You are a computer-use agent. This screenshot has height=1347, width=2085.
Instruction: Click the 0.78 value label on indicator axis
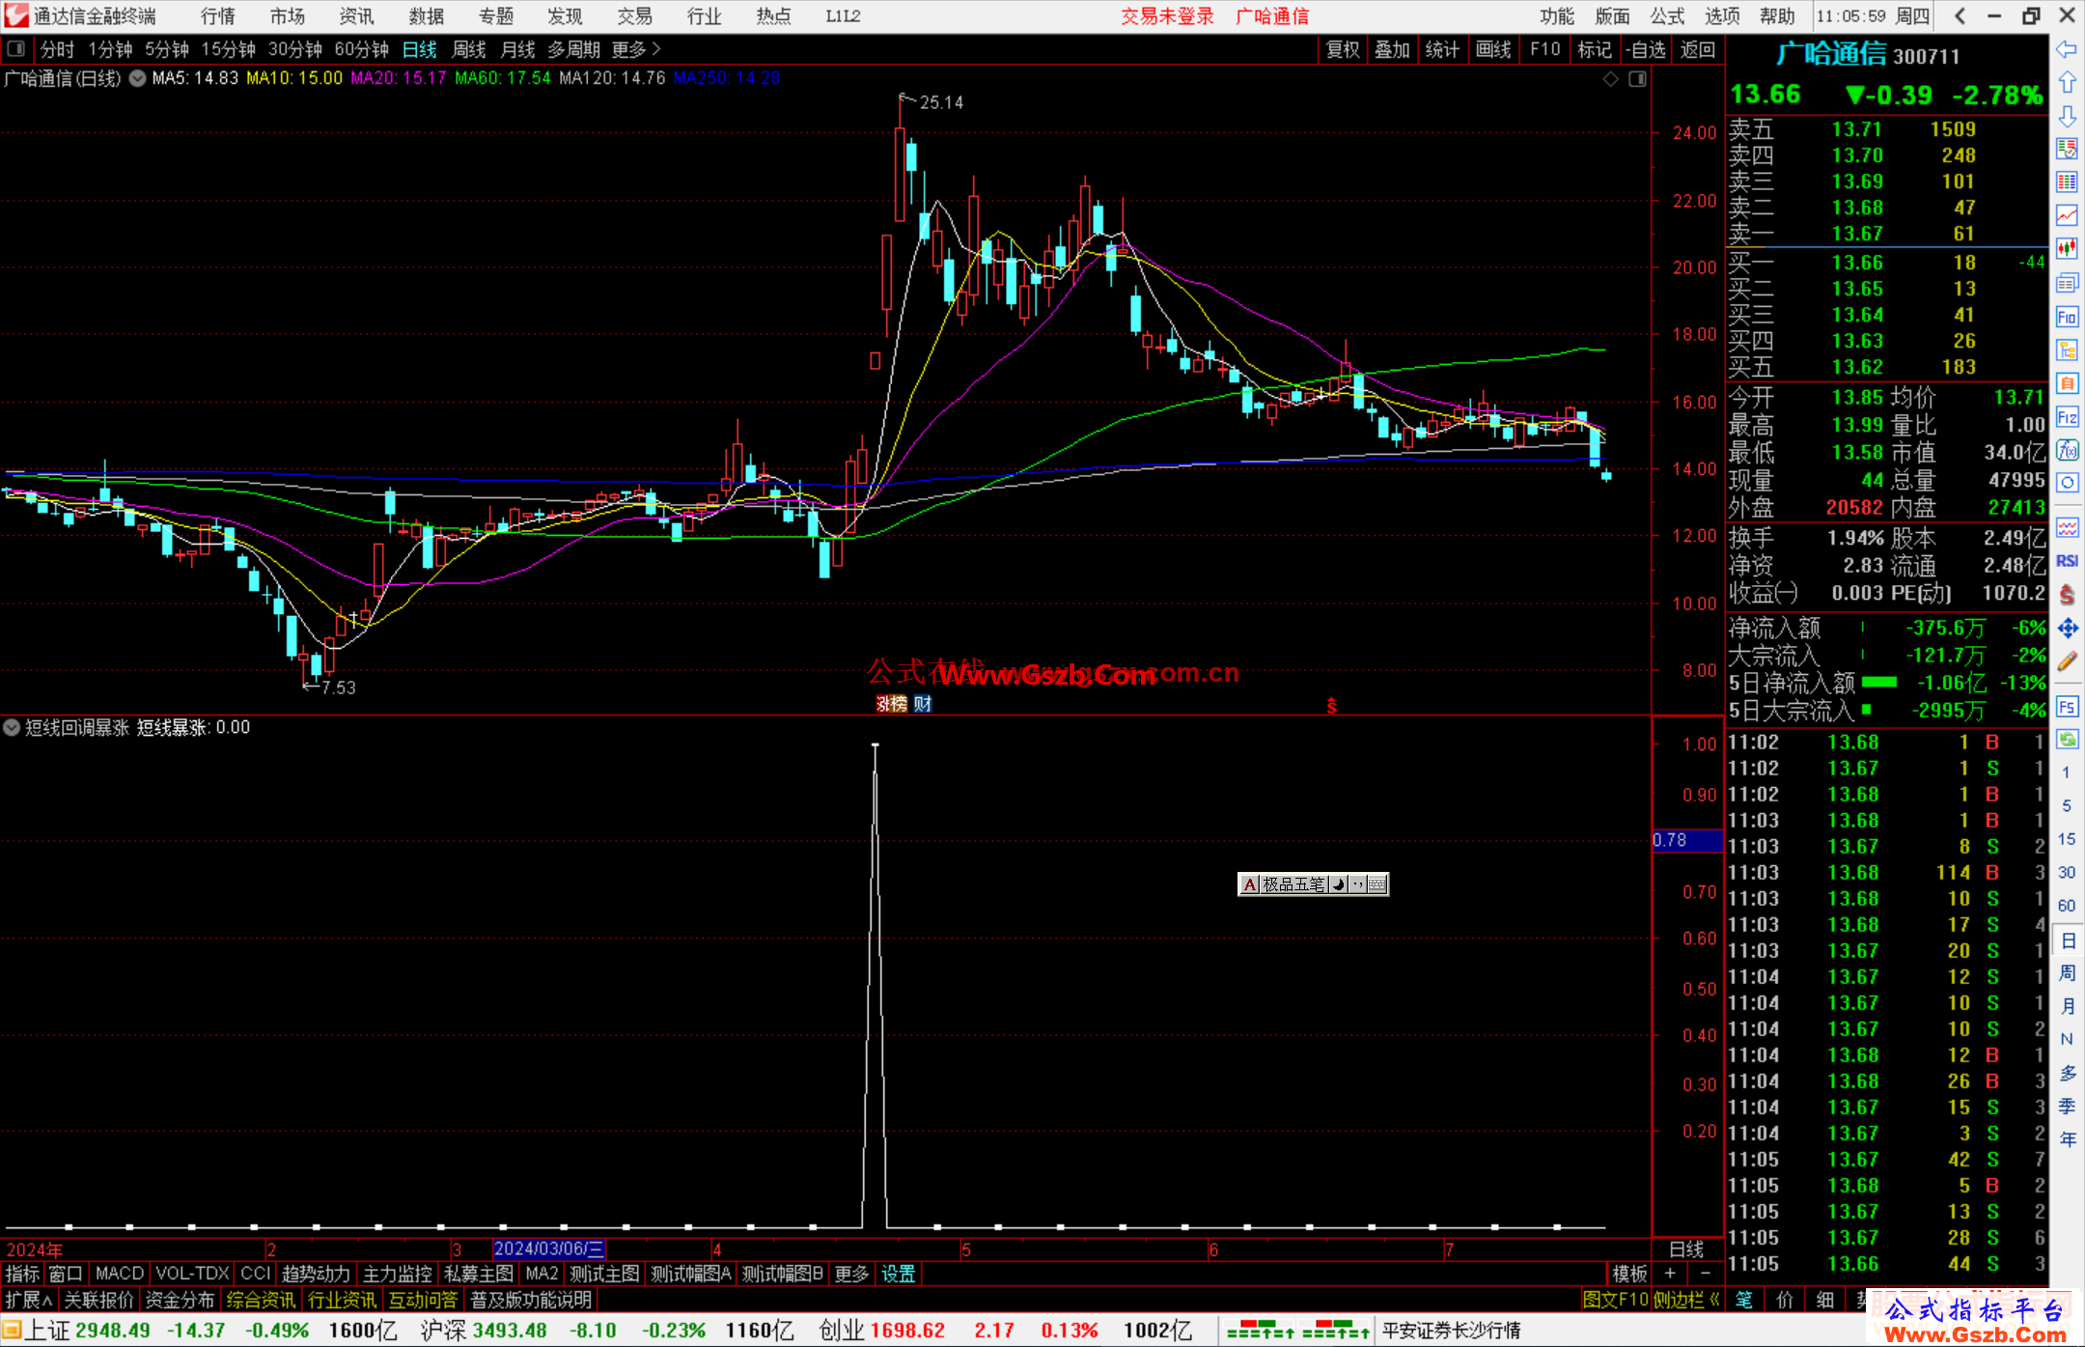coord(1686,840)
